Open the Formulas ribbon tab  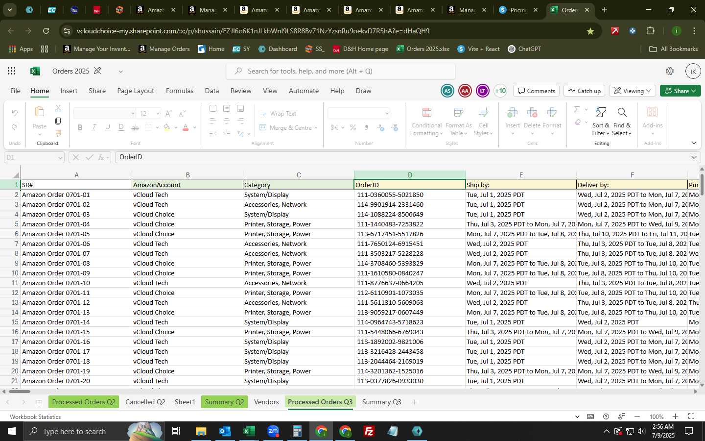[180, 91]
